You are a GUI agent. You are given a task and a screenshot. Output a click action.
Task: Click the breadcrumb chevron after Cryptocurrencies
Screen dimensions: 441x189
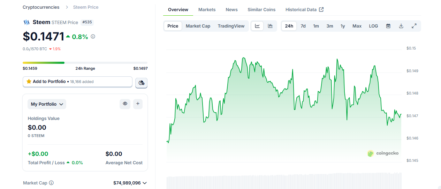[x=66, y=7]
